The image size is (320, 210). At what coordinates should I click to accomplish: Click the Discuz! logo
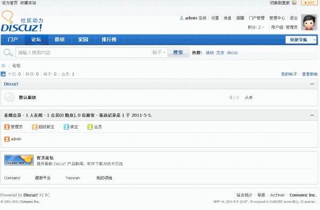coord(22,21)
